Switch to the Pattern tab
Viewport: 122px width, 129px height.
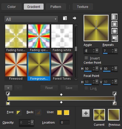56,7
